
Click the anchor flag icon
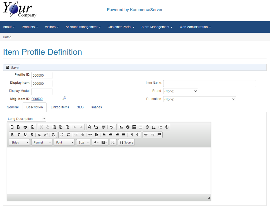(159, 135)
